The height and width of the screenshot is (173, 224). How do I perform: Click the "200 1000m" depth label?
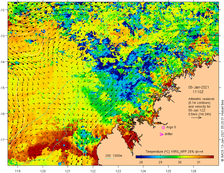click(x=114, y=156)
